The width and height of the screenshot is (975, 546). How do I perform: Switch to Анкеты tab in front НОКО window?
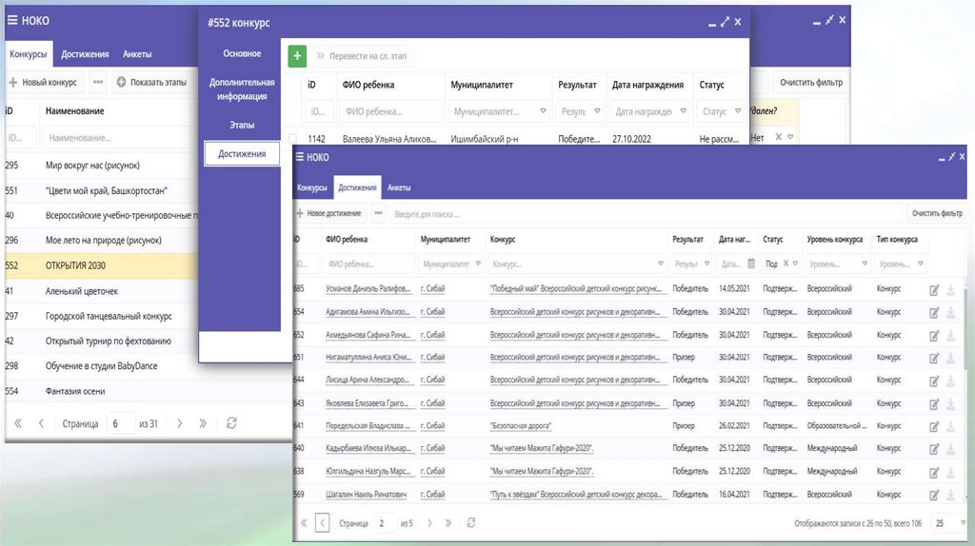[399, 187]
